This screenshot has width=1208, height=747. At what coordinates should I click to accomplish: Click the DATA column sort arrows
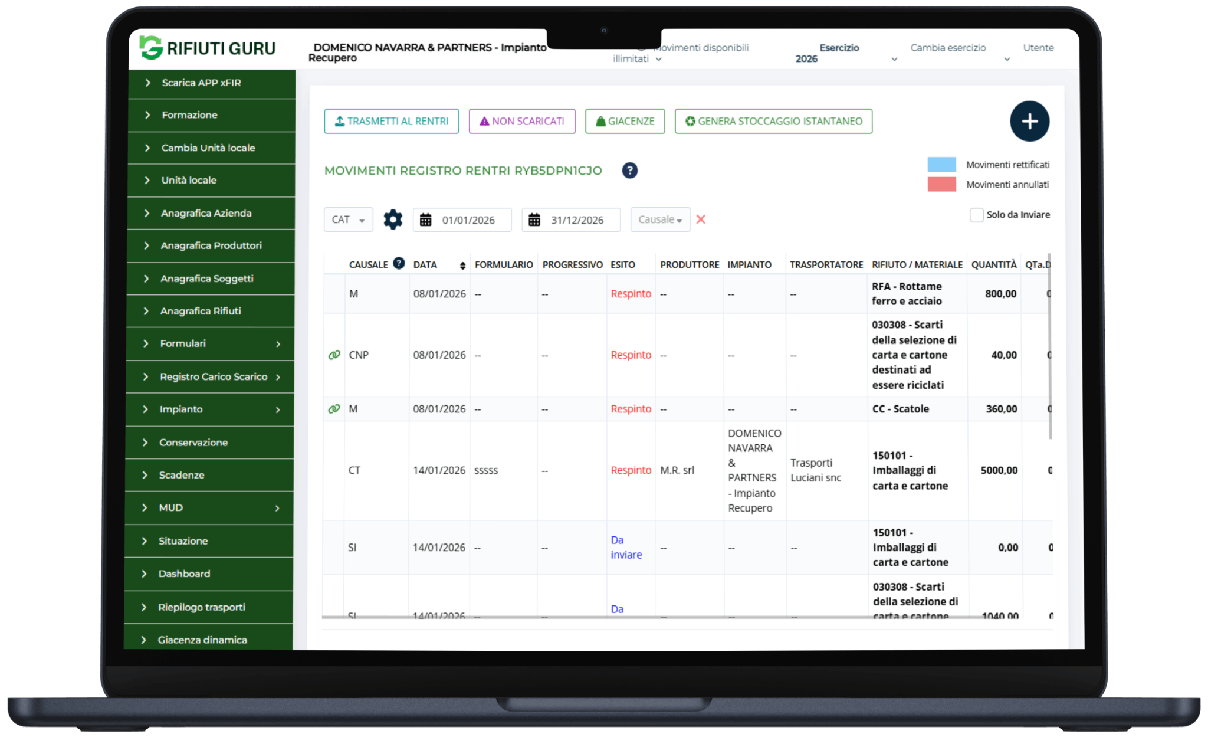(462, 265)
